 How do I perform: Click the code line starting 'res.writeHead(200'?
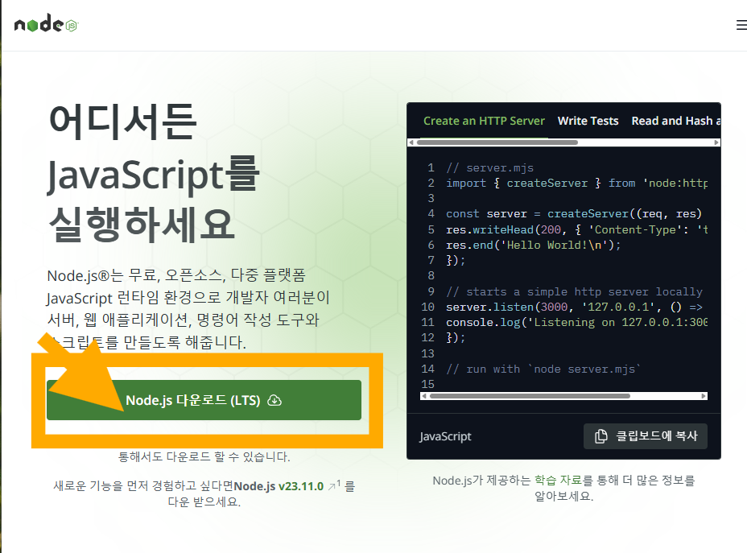(576, 229)
